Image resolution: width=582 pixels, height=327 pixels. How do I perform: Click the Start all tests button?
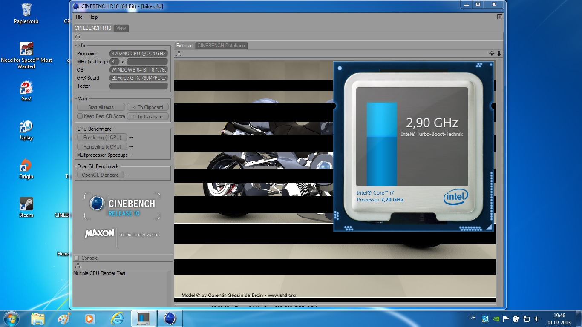pos(101,107)
